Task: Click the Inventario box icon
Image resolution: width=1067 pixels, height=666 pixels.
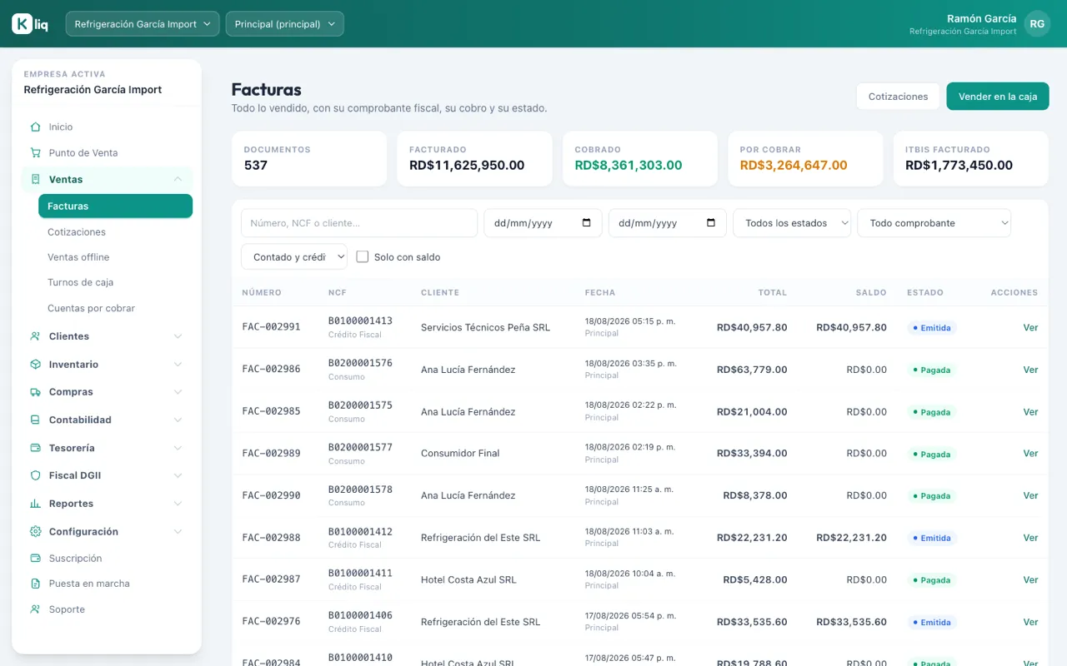Action: [35, 365]
